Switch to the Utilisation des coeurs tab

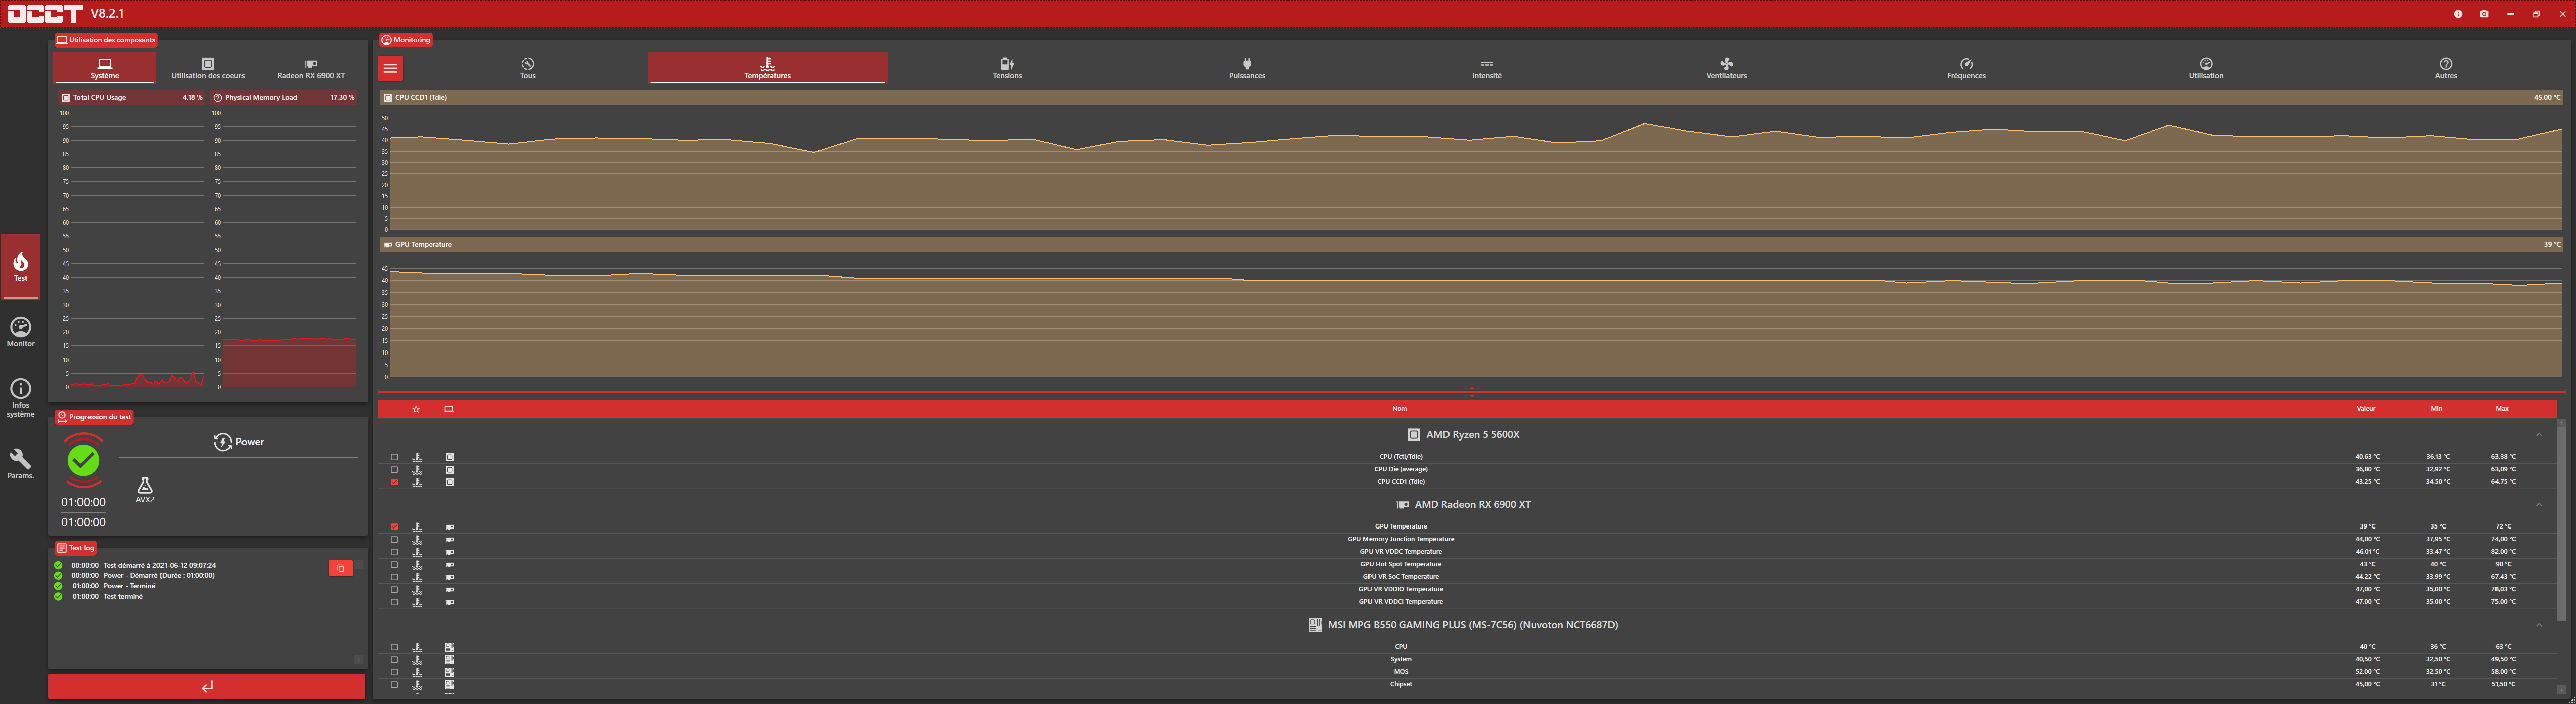[207, 68]
